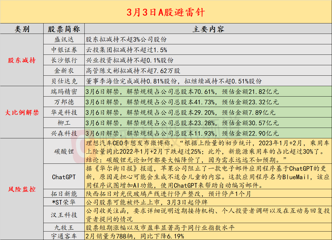Viewport: 332px width, 240px height.
Task: Select the stock name "拓日新能"
Action: click(64, 193)
